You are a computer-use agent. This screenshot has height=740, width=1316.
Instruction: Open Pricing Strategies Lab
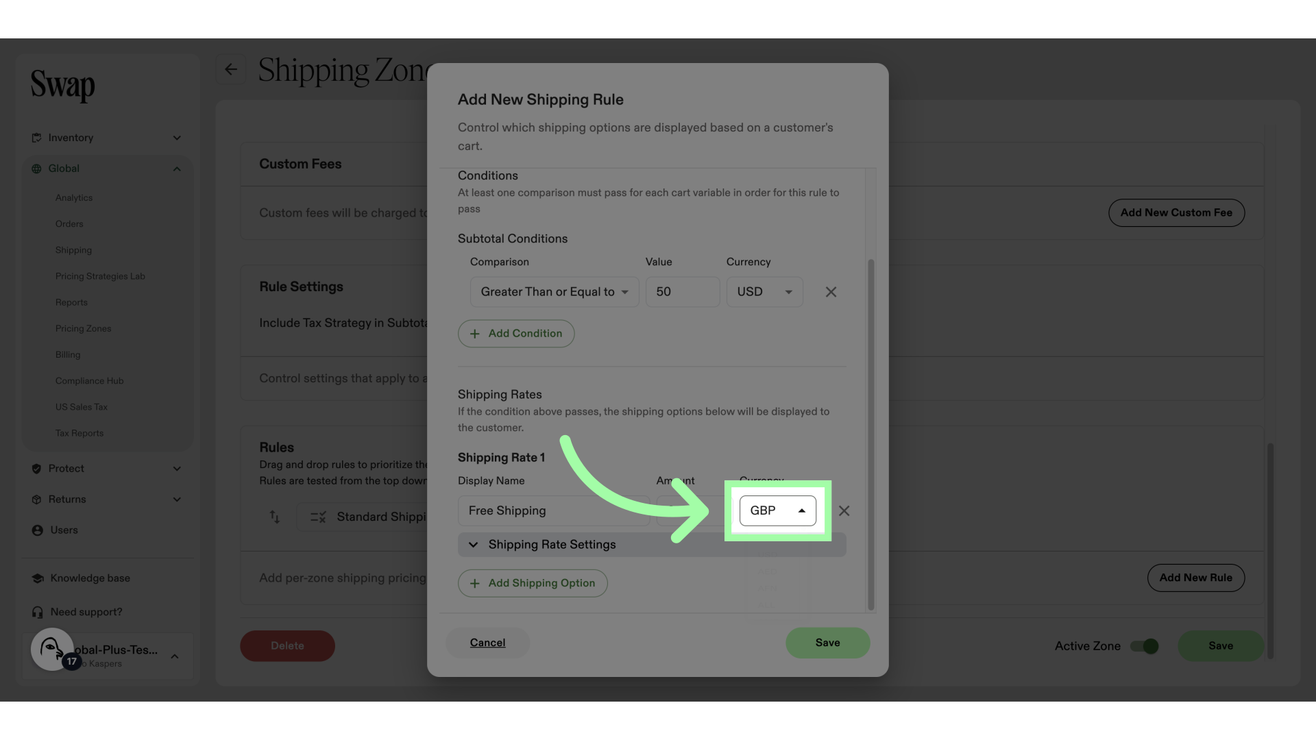pos(100,276)
